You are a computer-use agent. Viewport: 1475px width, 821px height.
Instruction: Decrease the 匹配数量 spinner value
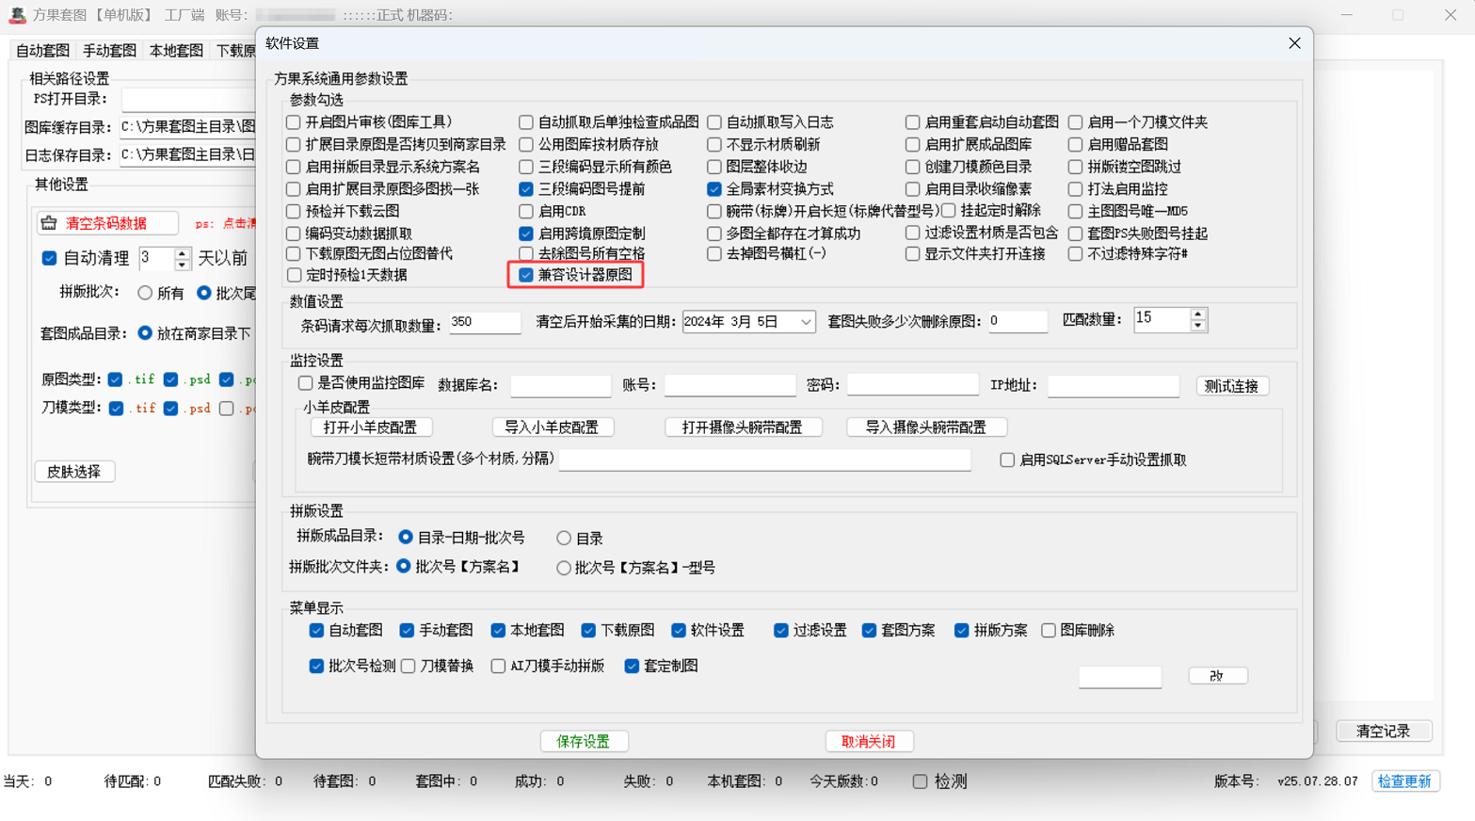click(1197, 326)
